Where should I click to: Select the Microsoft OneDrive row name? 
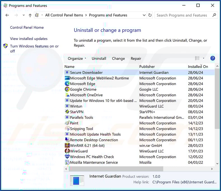(x=86, y=95)
